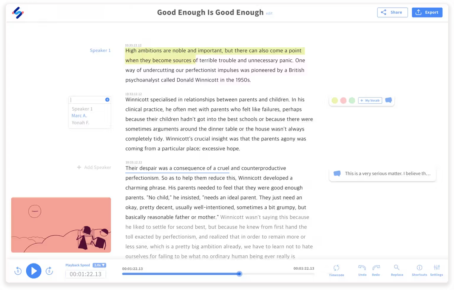Image resolution: width=454 pixels, height=290 pixels.
Task: Select Yonah F. from speaker list
Action: [80, 123]
